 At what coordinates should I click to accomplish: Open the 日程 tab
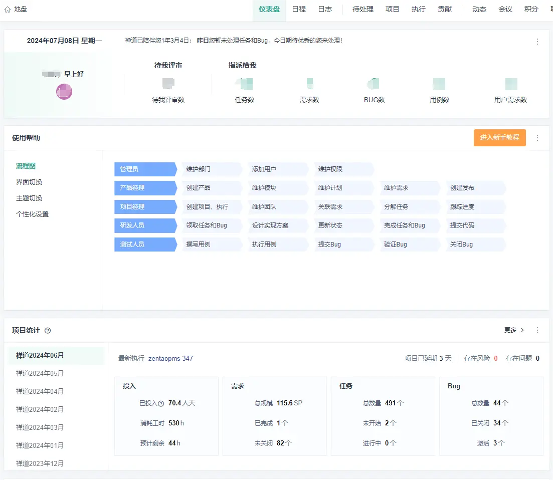coord(299,10)
